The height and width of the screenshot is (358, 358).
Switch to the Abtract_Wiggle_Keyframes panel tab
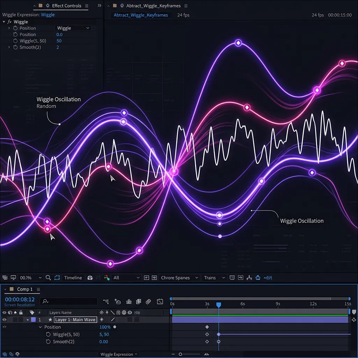(153, 6)
